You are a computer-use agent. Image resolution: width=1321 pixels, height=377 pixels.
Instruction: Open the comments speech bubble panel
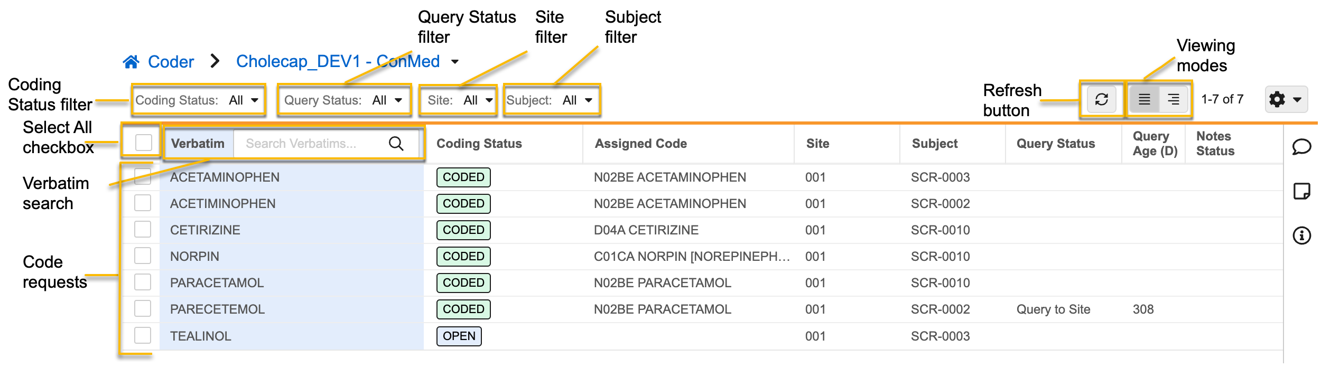pos(1301,147)
